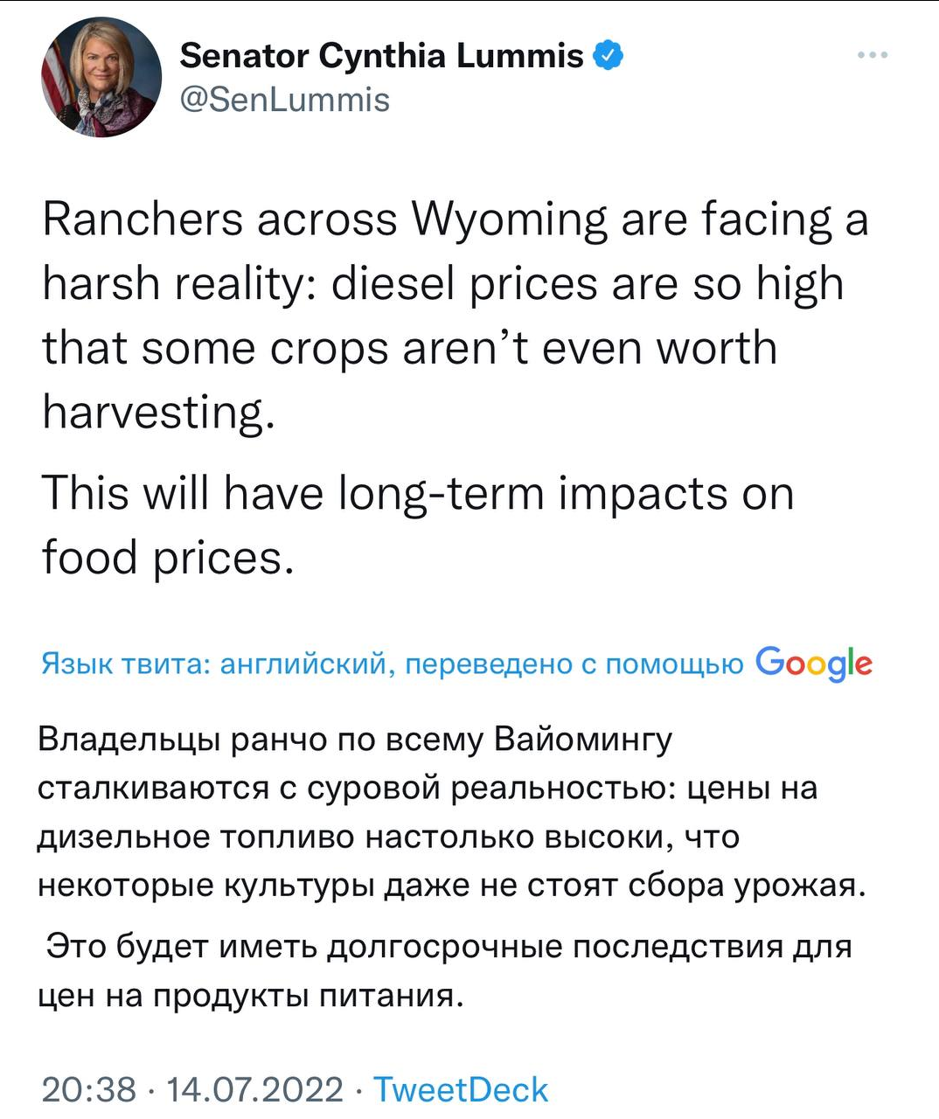939x1119 pixels.
Task: Click the word 'harvesting.' in the tweet
Action: (x=158, y=413)
